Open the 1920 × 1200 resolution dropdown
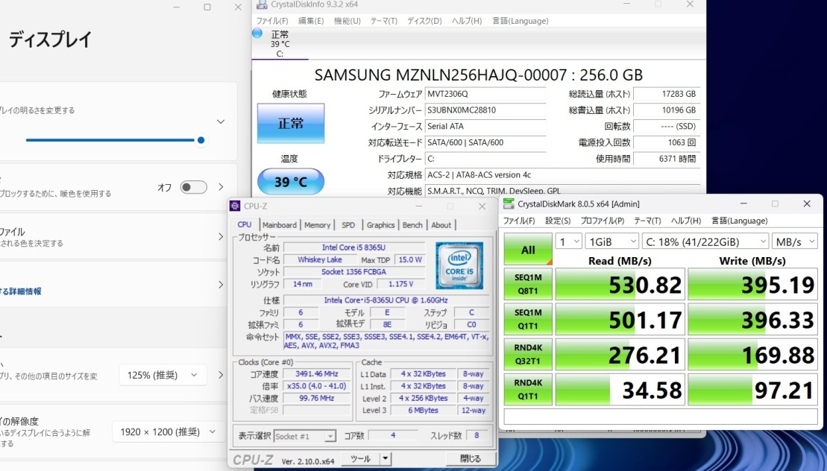 pyautogui.click(x=168, y=432)
